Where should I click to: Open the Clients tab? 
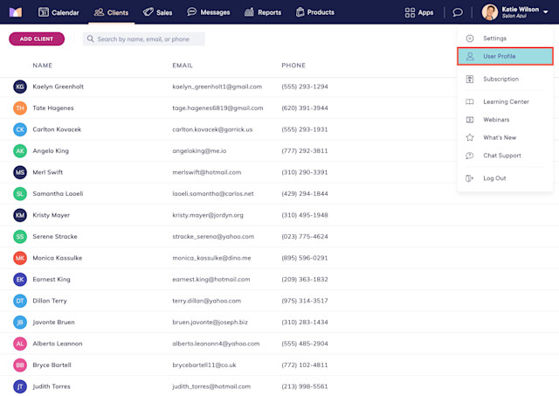[x=111, y=12]
